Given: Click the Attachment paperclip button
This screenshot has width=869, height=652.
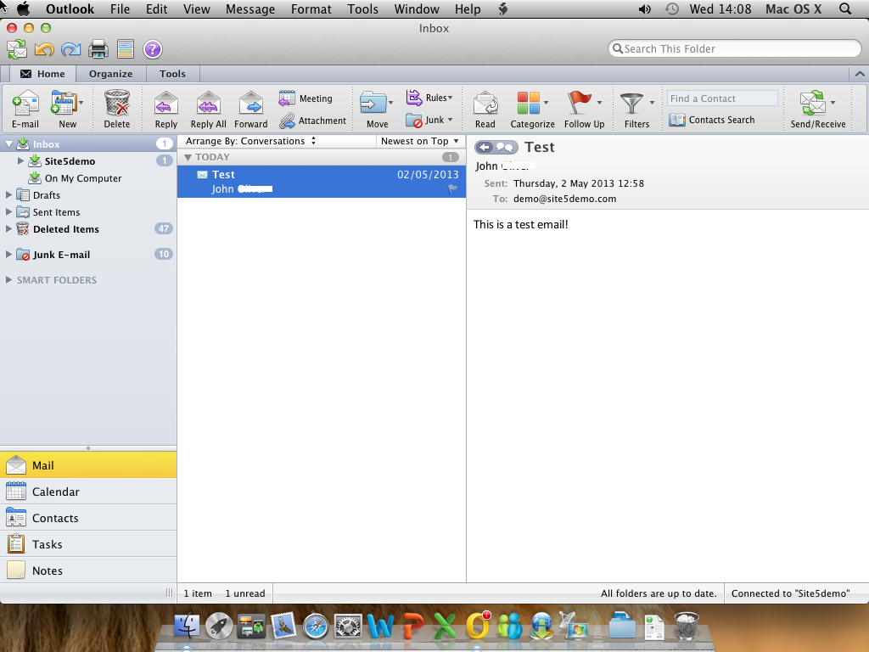Looking at the screenshot, I should pyautogui.click(x=312, y=121).
